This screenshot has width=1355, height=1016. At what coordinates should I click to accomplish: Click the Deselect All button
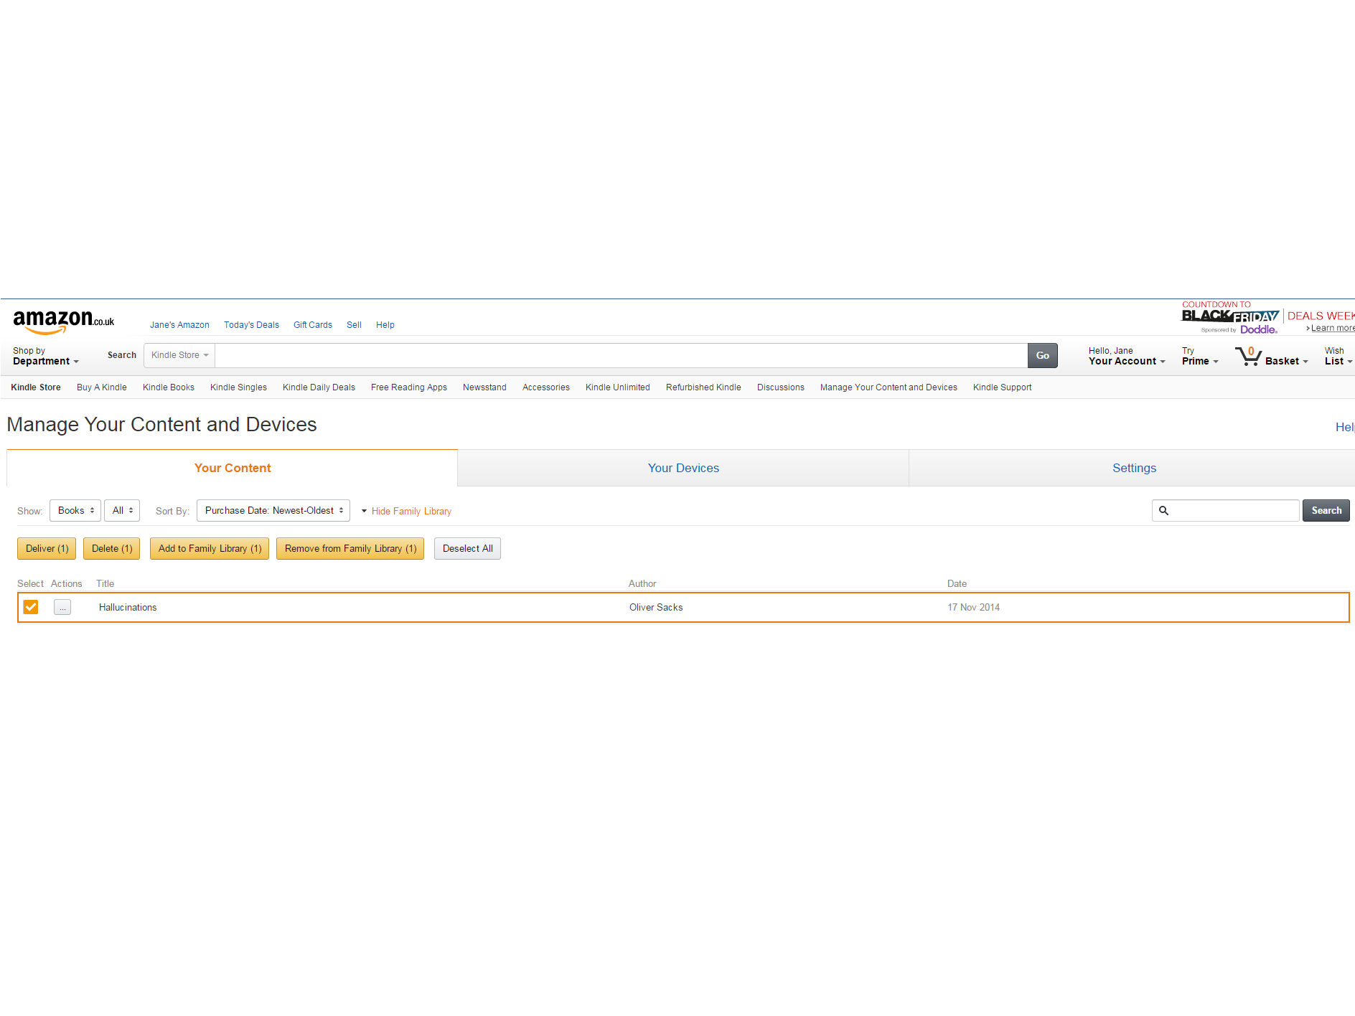pyautogui.click(x=467, y=549)
